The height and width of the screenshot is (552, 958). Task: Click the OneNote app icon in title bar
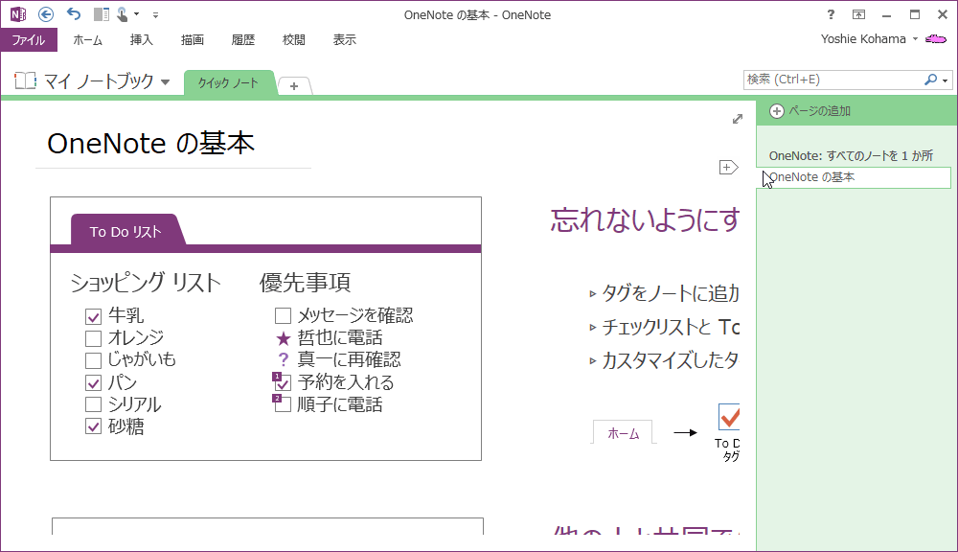[17, 14]
